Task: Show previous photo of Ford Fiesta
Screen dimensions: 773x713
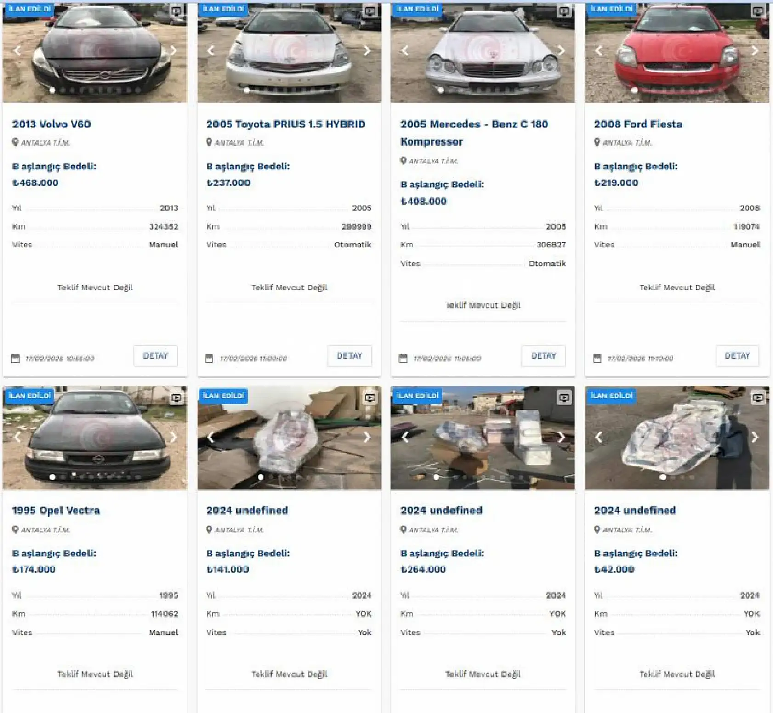Action: coord(599,51)
